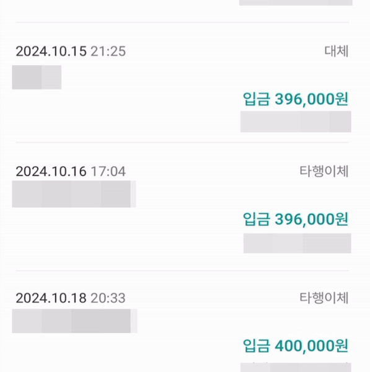
Task: Tap the 17:04 time on October 16
Action: coord(108,171)
